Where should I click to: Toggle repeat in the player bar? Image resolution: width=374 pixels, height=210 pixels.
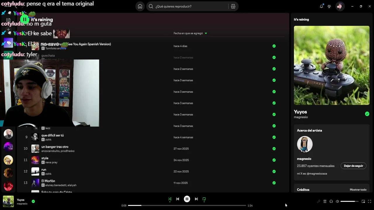click(x=204, y=199)
